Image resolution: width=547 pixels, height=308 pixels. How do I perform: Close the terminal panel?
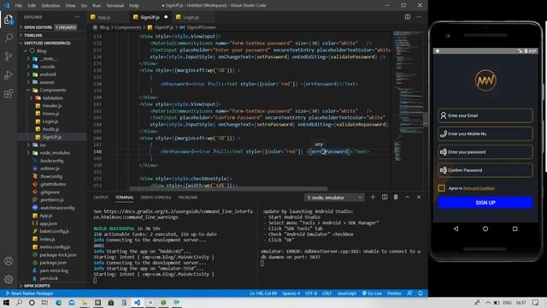[419, 198]
